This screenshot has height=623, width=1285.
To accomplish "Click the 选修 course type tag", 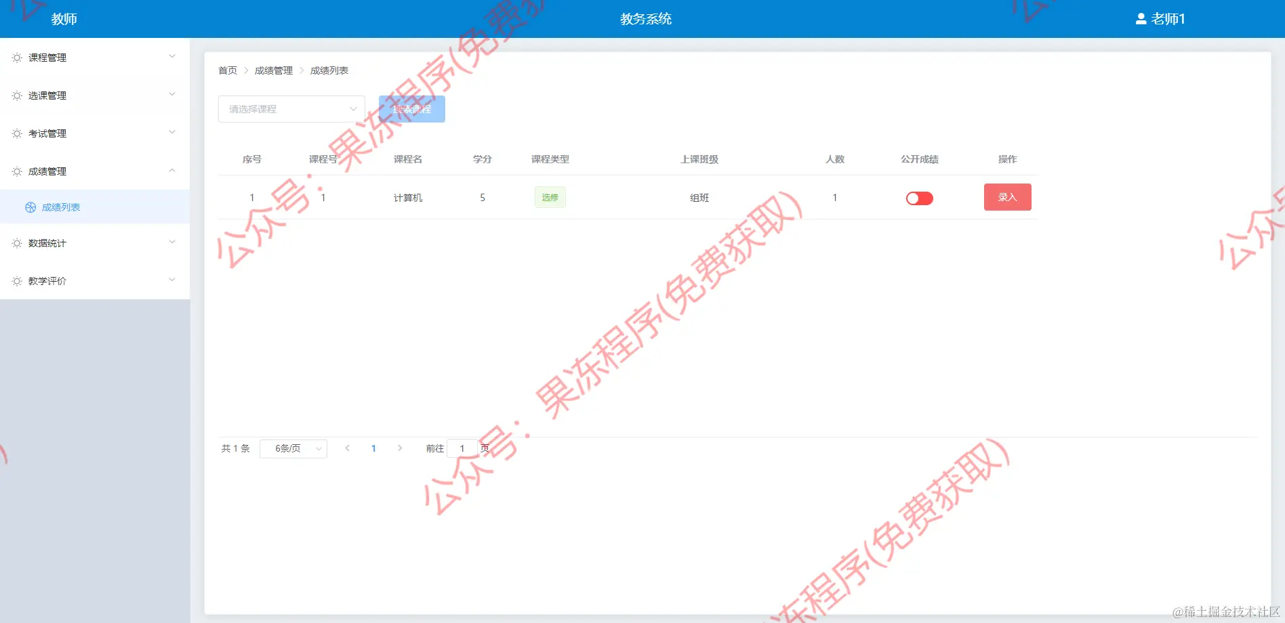I will (x=550, y=197).
